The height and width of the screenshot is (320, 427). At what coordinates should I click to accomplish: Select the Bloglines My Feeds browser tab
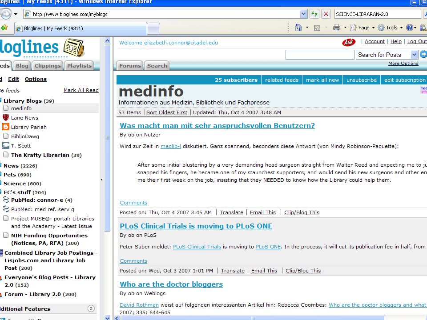coord(81,28)
